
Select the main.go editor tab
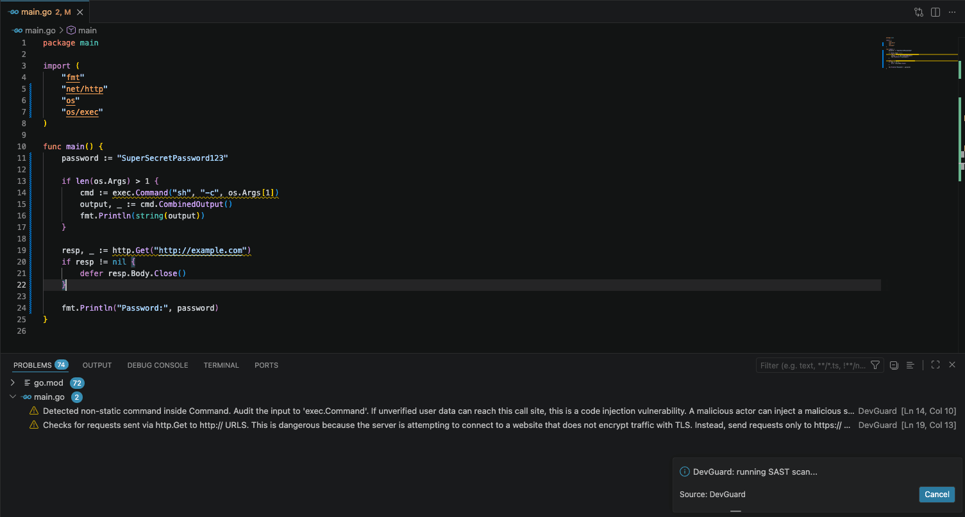pos(44,12)
